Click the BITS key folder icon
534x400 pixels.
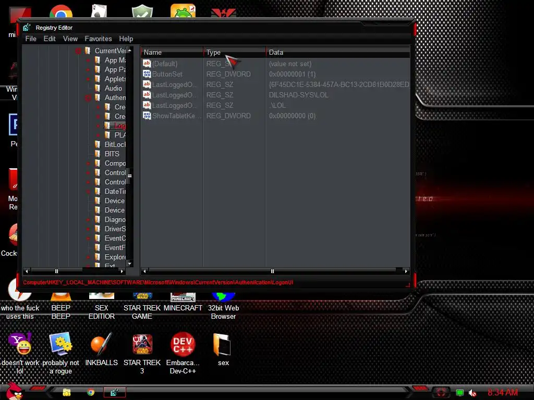[98, 154]
